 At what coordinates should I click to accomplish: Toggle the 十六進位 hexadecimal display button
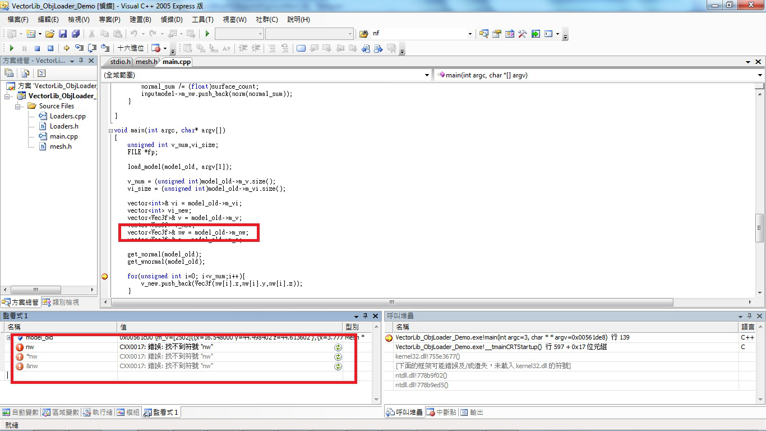click(131, 48)
